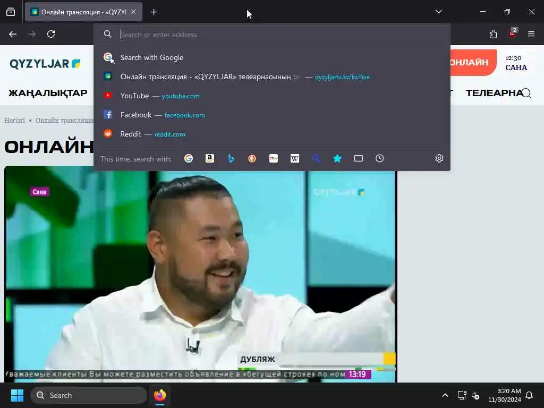
Task: Search this time with Google icon
Action: [x=189, y=158]
